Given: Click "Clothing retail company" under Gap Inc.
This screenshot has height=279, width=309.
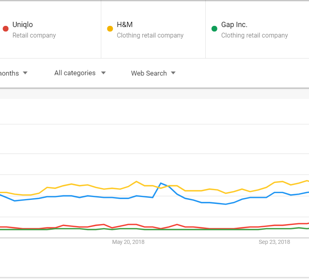Looking at the screenshot, I should pos(255,36).
